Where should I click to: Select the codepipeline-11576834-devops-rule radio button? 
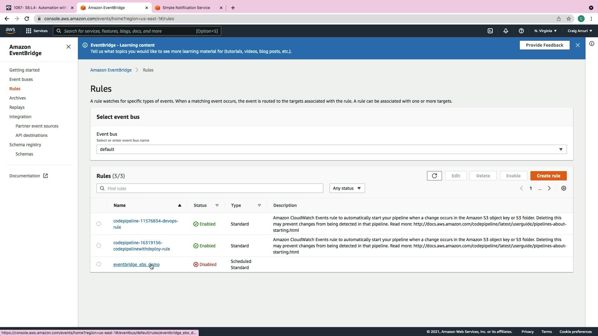(x=99, y=224)
